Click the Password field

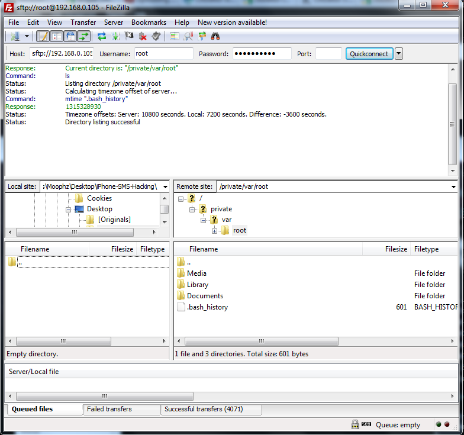point(262,53)
